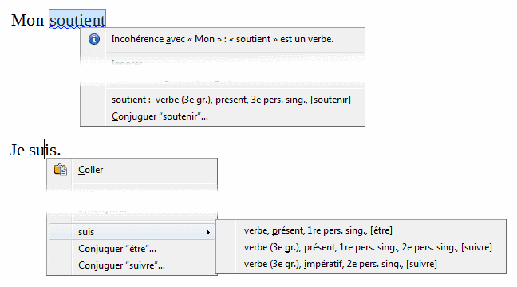Screen dimensions: 517x287
Task: Pick the 'présent, 1re pers. sing., 2e pers. sing., [suivre]' entry
Action: point(368,247)
